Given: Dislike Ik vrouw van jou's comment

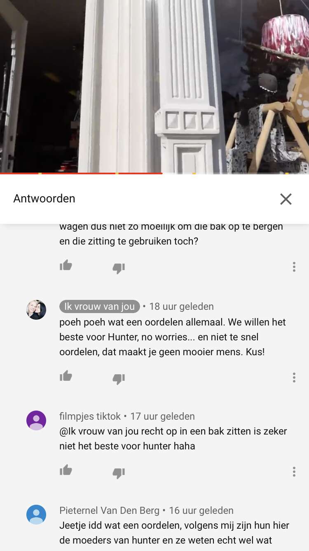Looking at the screenshot, I should [119, 379].
